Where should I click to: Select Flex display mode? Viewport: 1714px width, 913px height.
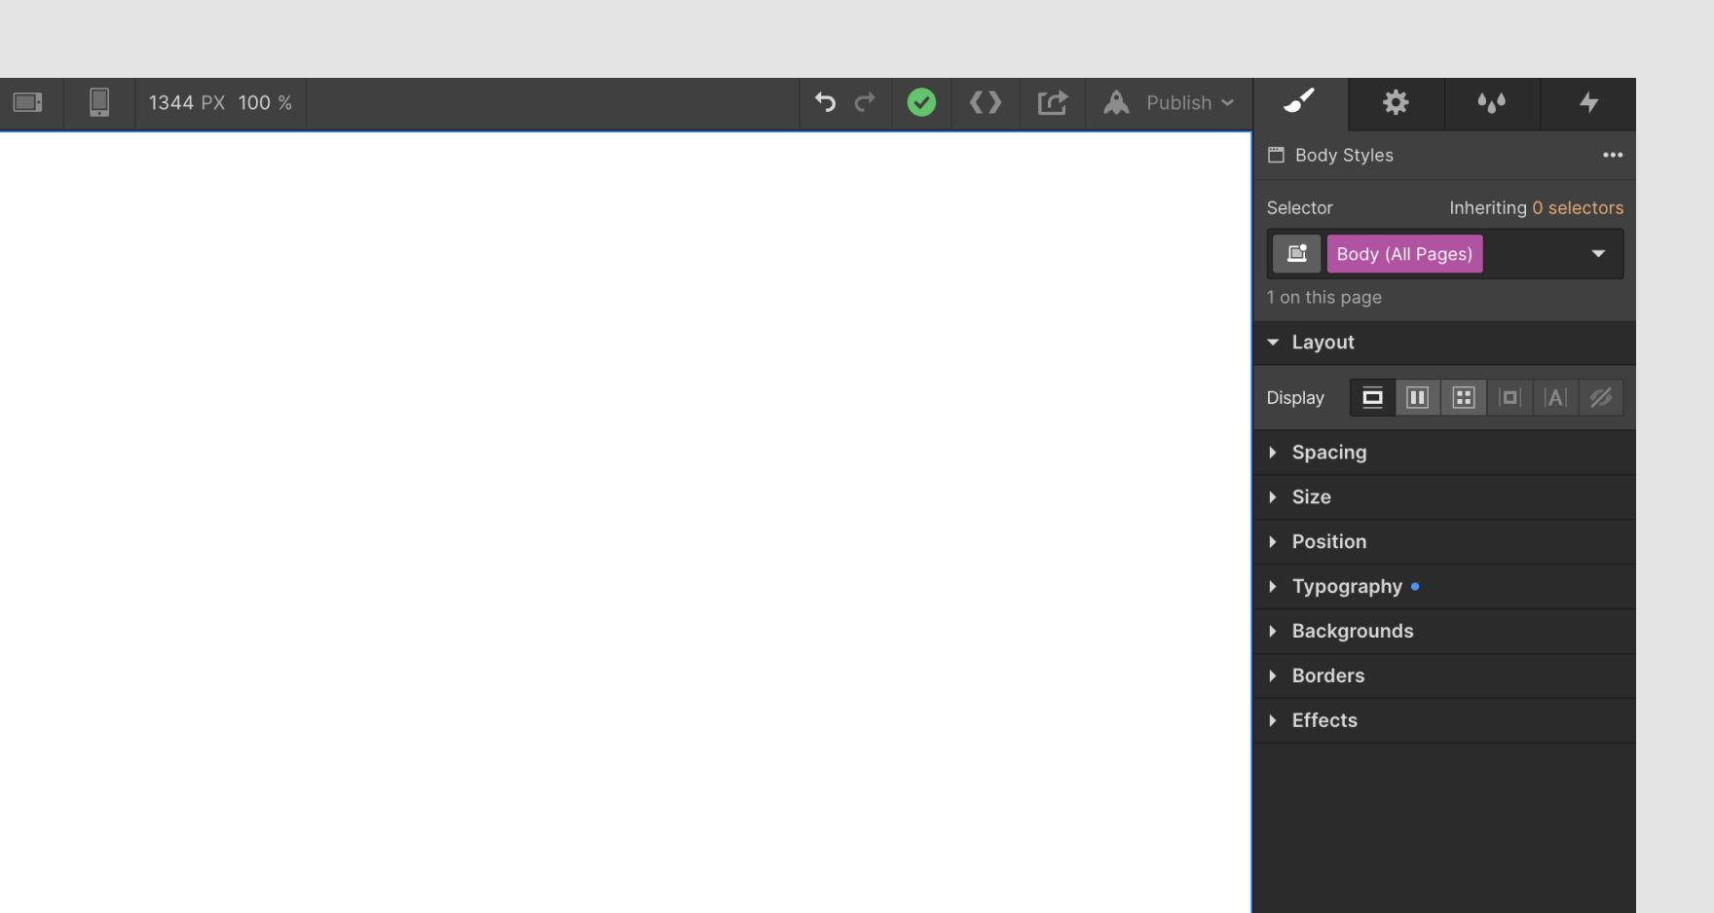point(1417,397)
